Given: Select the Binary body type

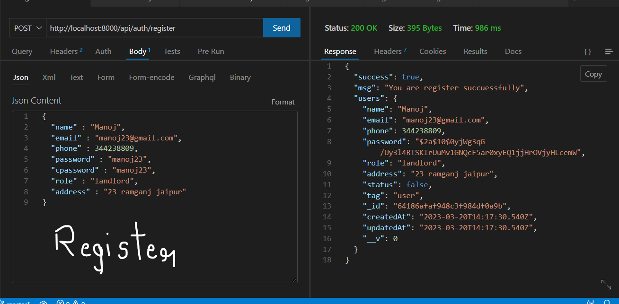Looking at the screenshot, I should pyautogui.click(x=240, y=77).
